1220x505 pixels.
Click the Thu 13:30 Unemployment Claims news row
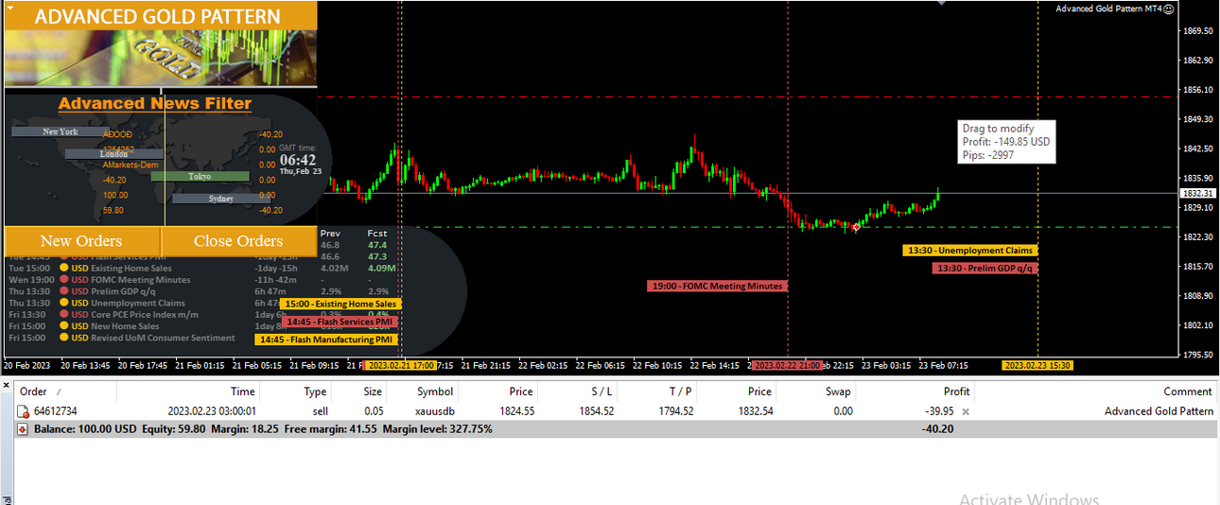click(x=142, y=304)
